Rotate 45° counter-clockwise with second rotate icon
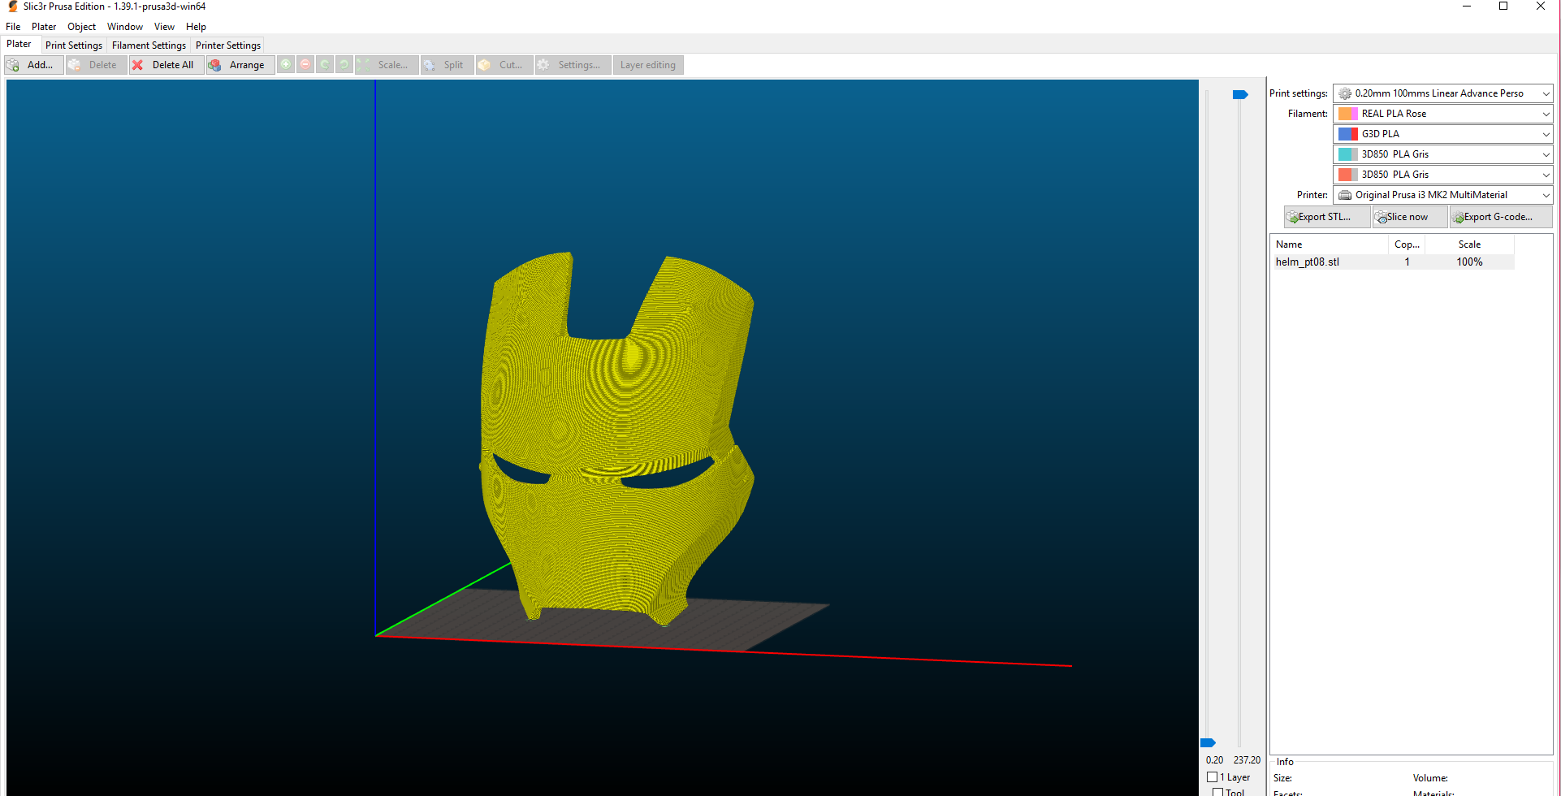Image resolution: width=1561 pixels, height=796 pixels. pos(344,65)
